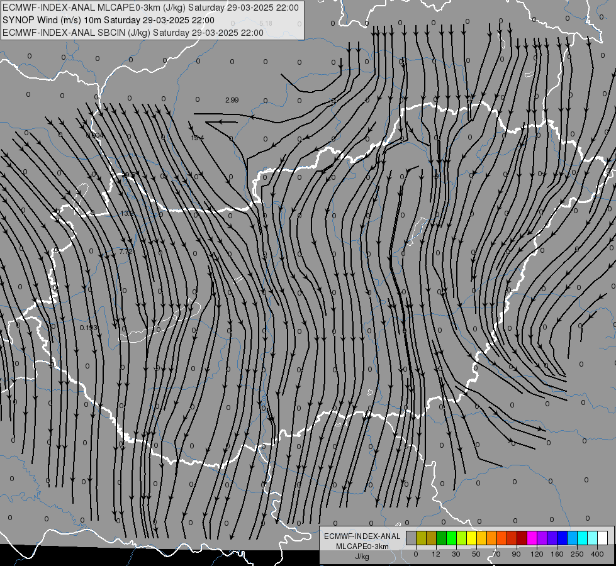Viewport: 616px width, 566px height.
Task: Click the SBCIN header line
Action: [133, 33]
